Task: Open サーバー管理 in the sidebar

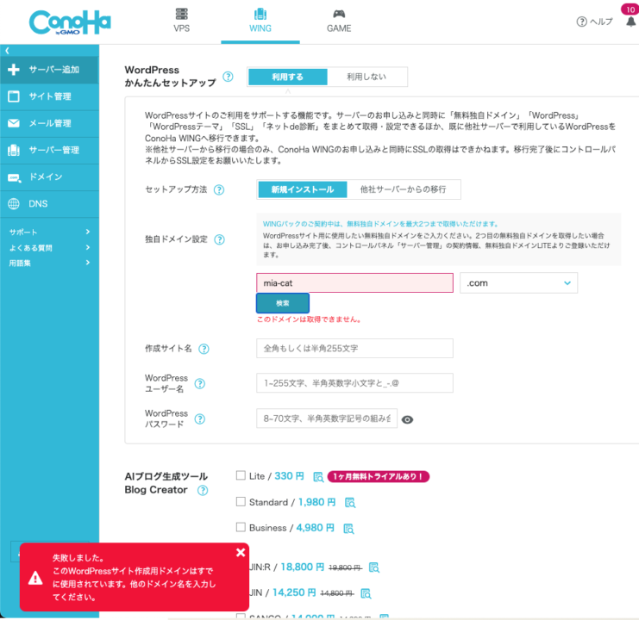Action: coord(49,150)
